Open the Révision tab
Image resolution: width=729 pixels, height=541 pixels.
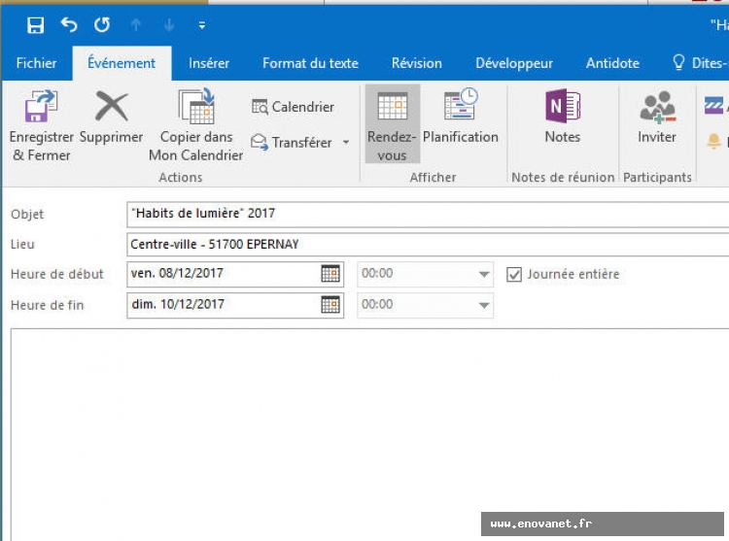(417, 63)
